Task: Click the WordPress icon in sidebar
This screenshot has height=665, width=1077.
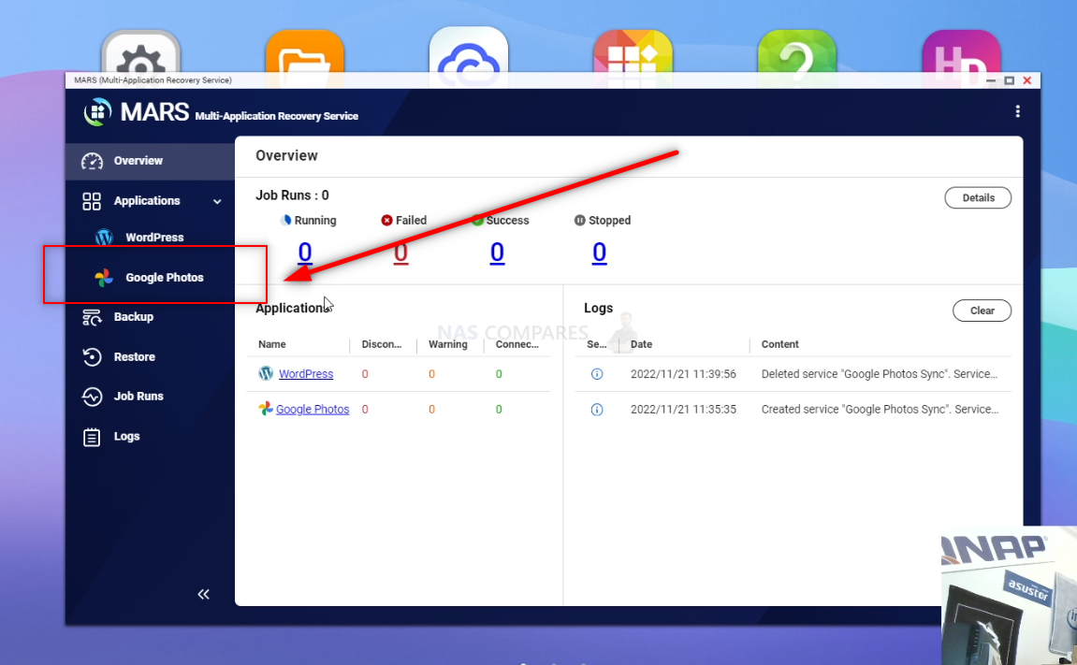Action: pyautogui.click(x=104, y=238)
